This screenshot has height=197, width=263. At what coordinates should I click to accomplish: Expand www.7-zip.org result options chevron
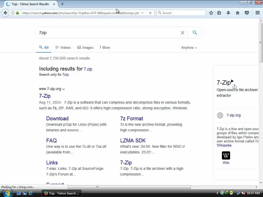64,89
